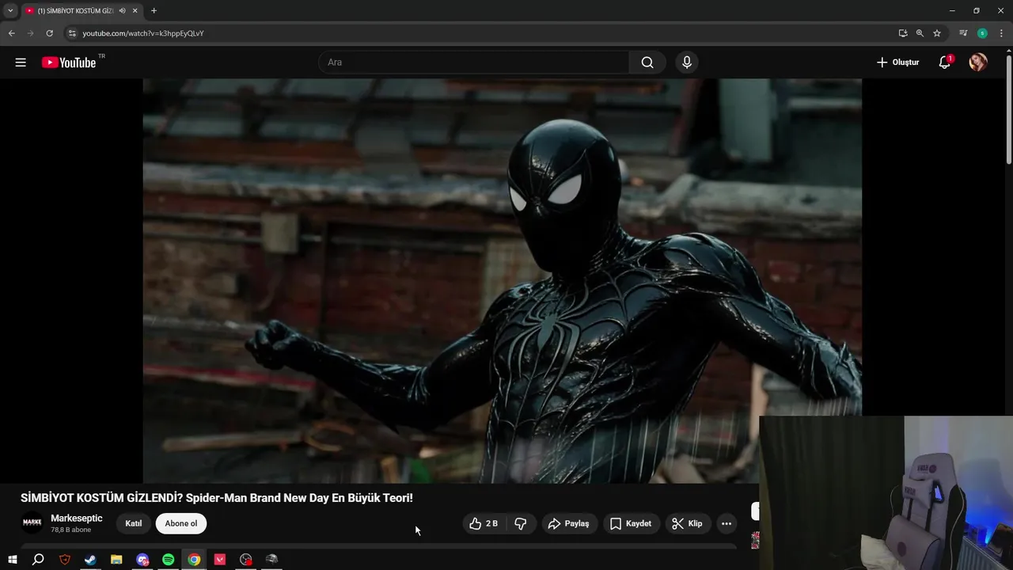This screenshot has width=1013, height=570.
Task: Open Chrome profile S icon
Action: pyautogui.click(x=982, y=33)
